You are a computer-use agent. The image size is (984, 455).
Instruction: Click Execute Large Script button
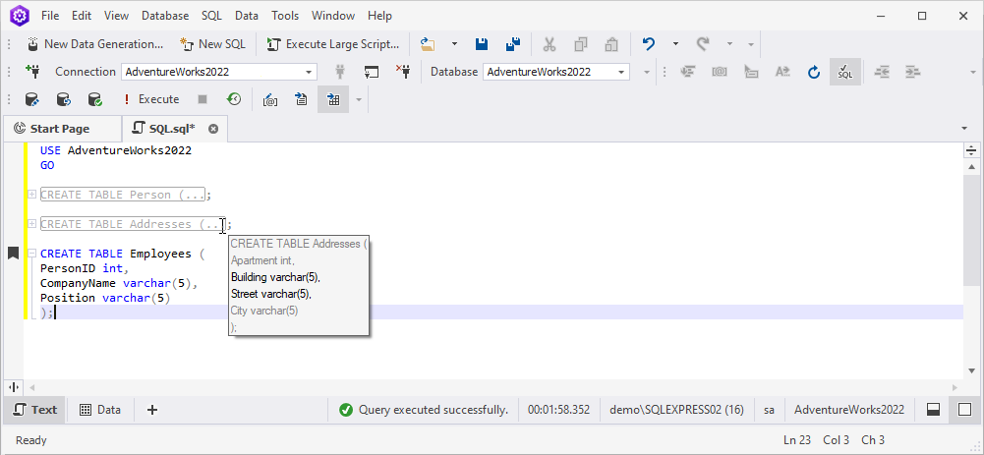click(333, 44)
